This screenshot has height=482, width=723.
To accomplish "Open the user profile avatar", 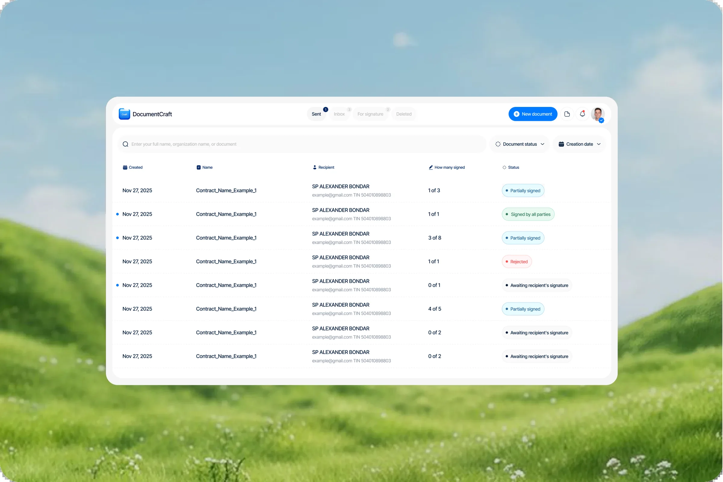I will (x=598, y=114).
